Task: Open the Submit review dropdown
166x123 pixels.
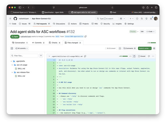Action: point(145,48)
